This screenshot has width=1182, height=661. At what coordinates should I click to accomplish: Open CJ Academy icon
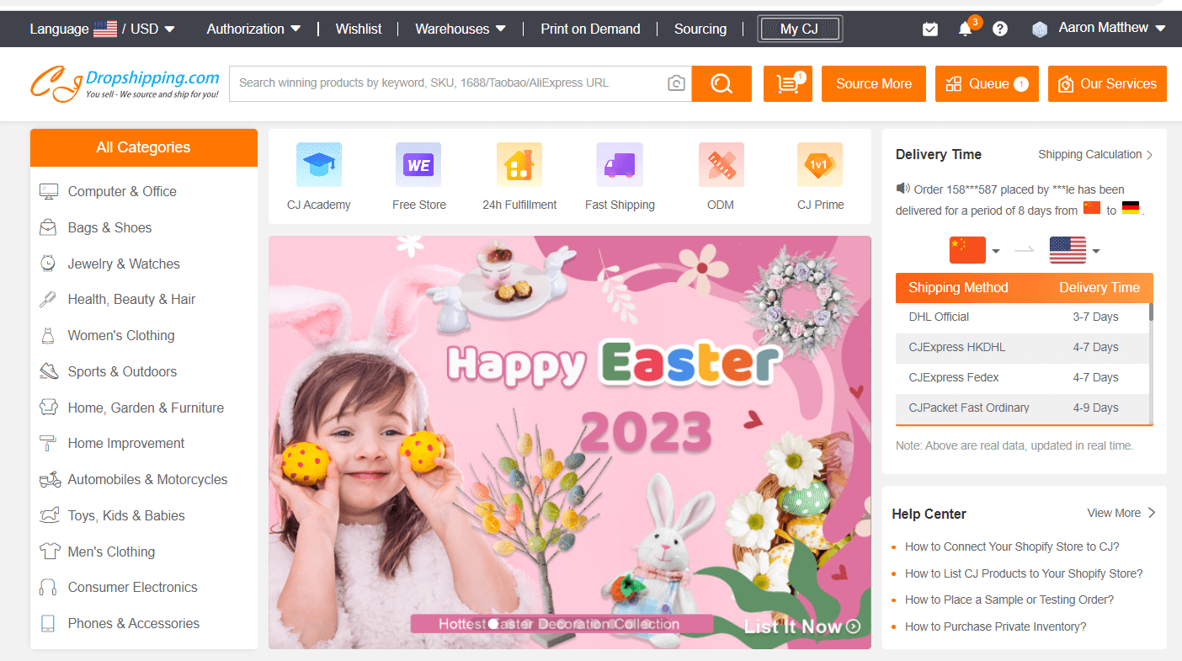319,165
